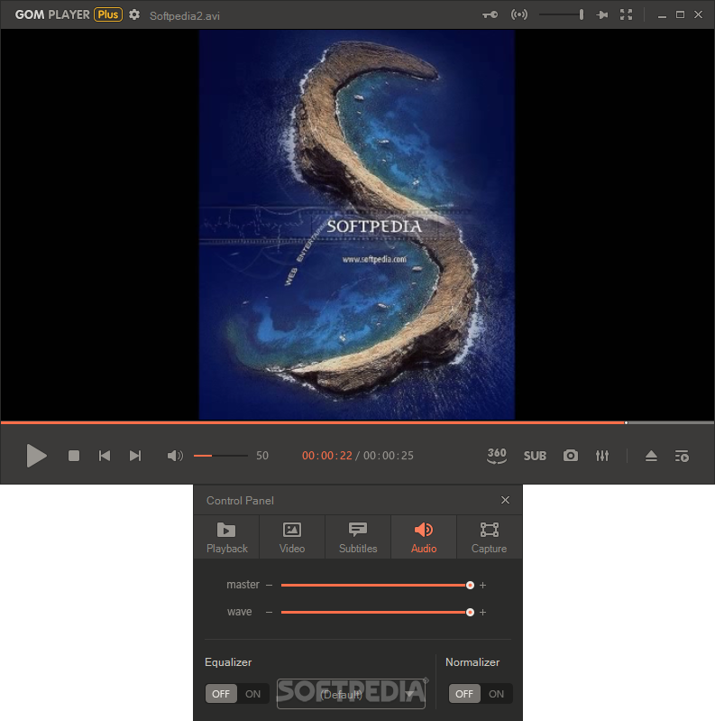
Task: Open a file with eject icon
Action: tap(651, 456)
